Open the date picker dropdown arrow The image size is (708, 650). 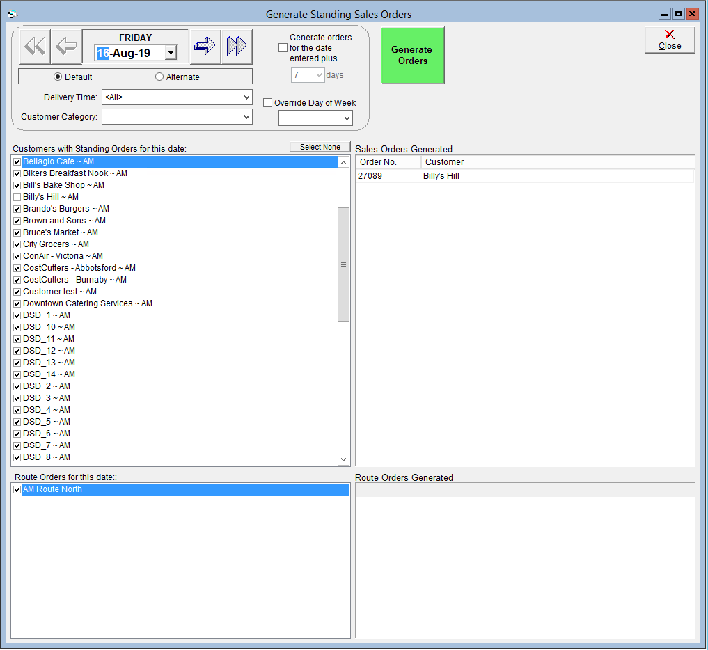point(171,53)
